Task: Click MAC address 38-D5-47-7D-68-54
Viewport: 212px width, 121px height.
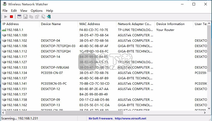Action: 94,35
